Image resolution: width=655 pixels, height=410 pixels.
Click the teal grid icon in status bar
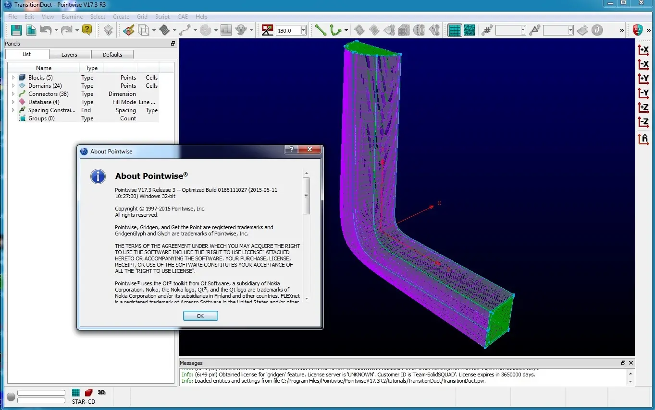tap(76, 393)
